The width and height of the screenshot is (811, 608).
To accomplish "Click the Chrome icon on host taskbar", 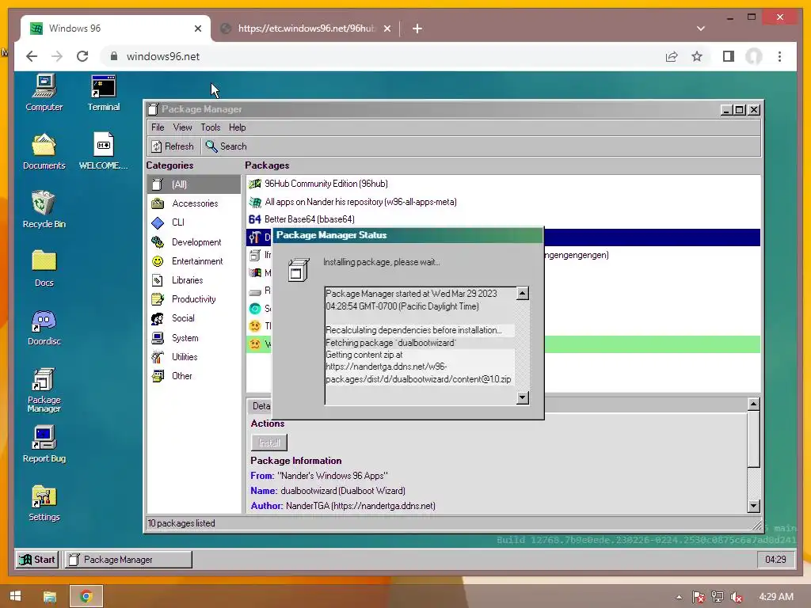I will click(x=86, y=597).
